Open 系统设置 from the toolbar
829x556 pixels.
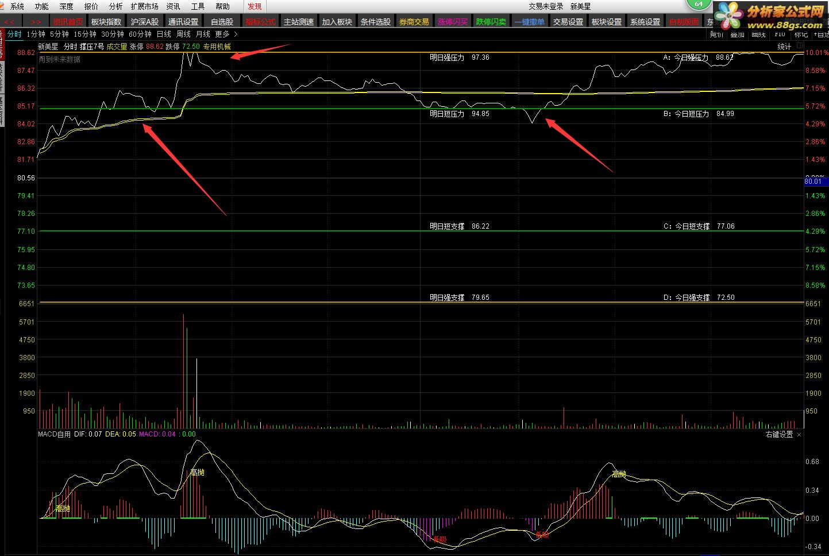[645, 22]
